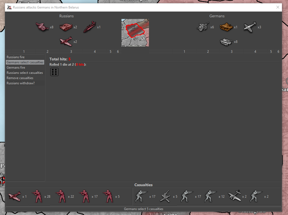Viewport: 288px width, 215px height.
Task: Click the Russian artillery unit icon x8
Action: pos(42,27)
